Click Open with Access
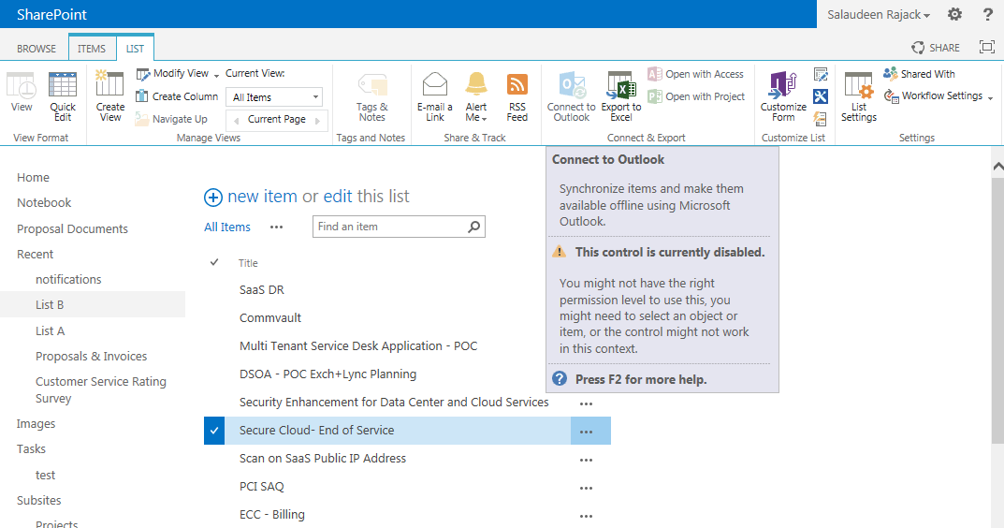 pos(695,74)
